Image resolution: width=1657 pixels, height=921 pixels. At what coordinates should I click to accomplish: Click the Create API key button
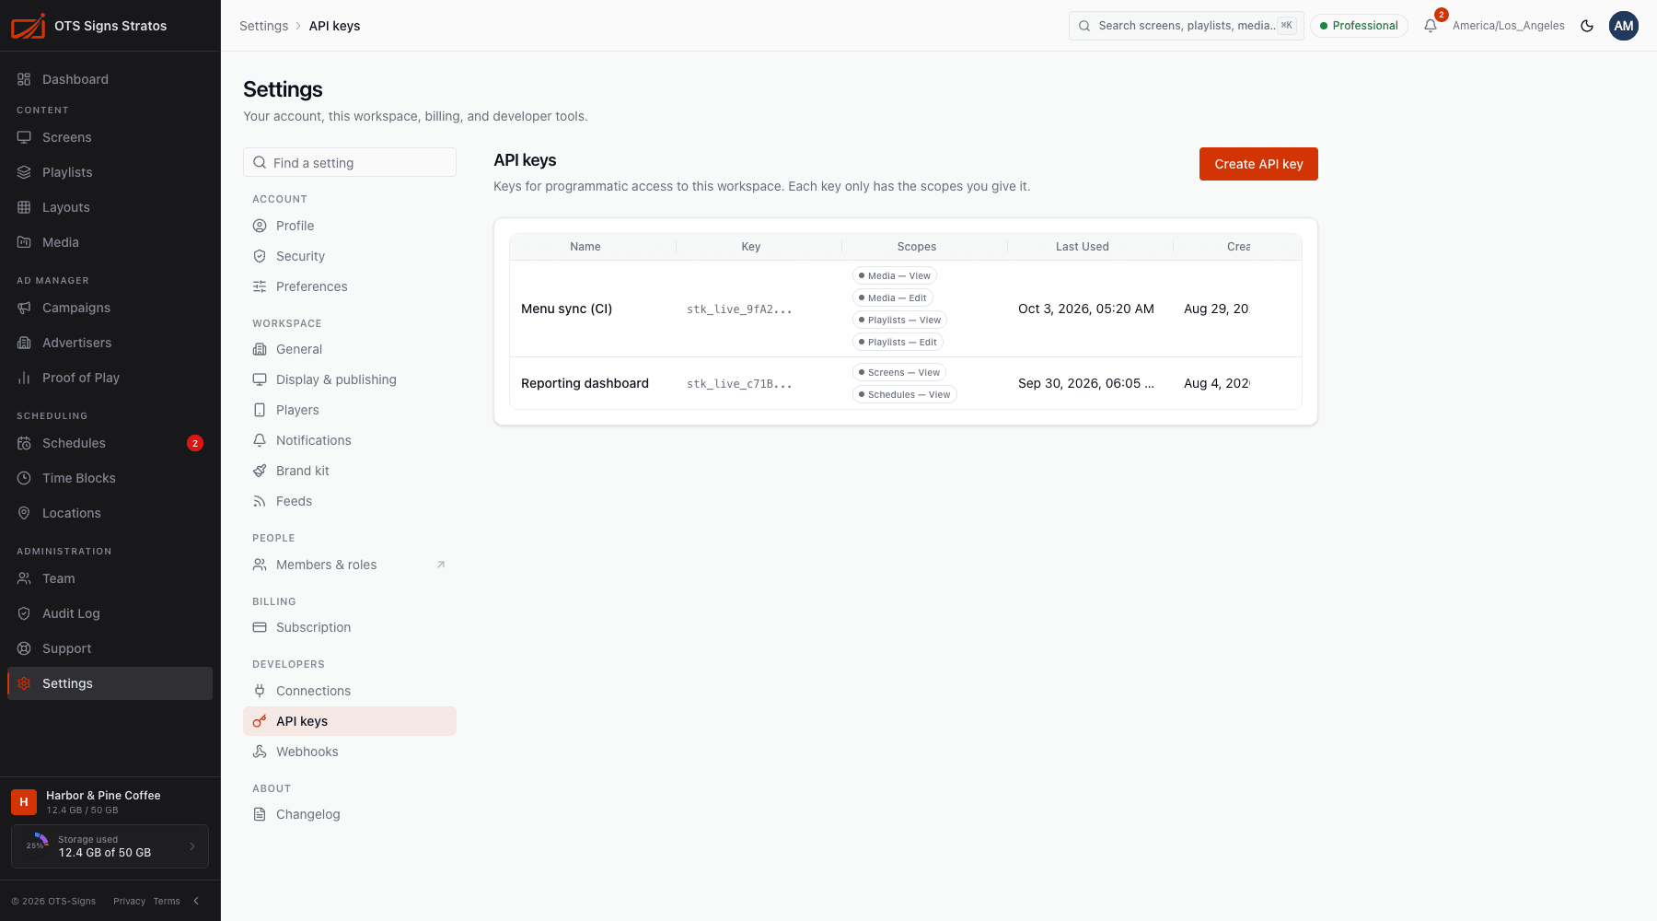1258,164
